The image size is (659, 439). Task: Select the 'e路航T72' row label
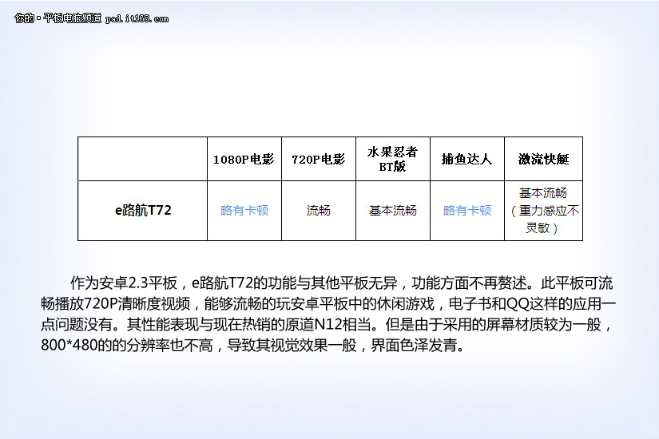(143, 210)
